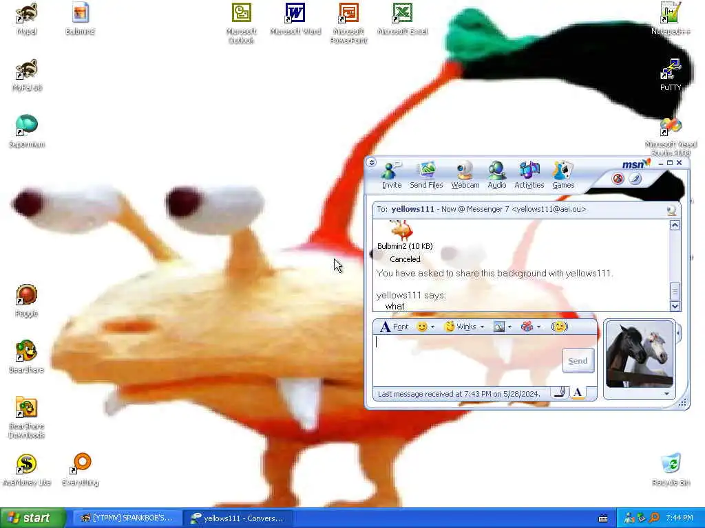This screenshot has height=528, width=705.
Task: Expand the background picker dropdown arrow
Action: coord(509,327)
